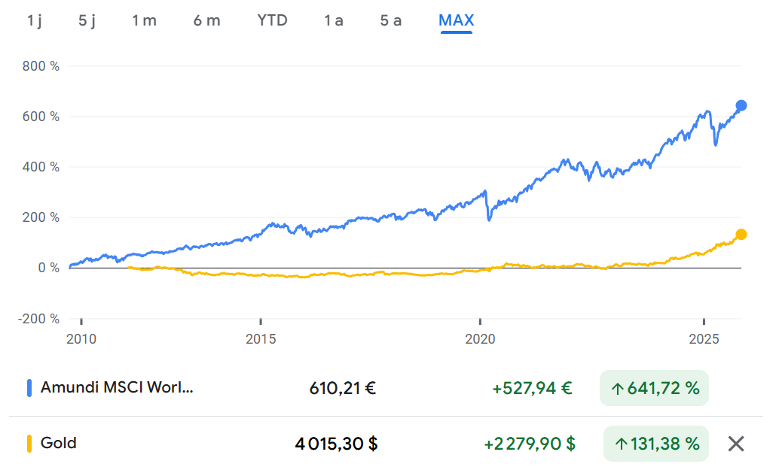Click the green 641,72 % change badge
Screen dimensions: 776x470
pyautogui.click(x=654, y=389)
